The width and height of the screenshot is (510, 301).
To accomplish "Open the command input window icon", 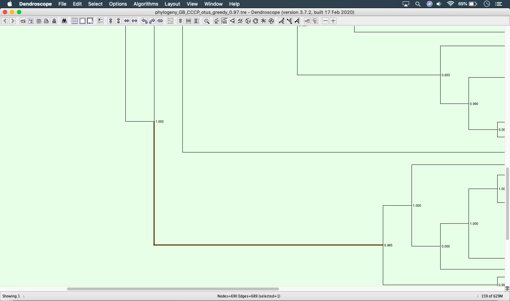I will click(31, 21).
